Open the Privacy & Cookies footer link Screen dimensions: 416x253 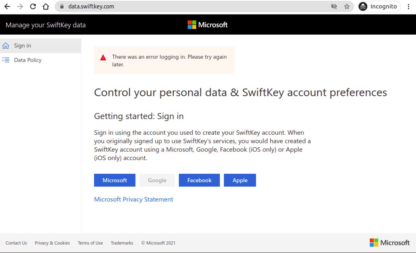52,243
